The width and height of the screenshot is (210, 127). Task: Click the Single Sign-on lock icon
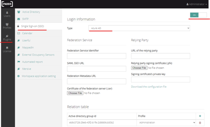[x=18, y=26]
